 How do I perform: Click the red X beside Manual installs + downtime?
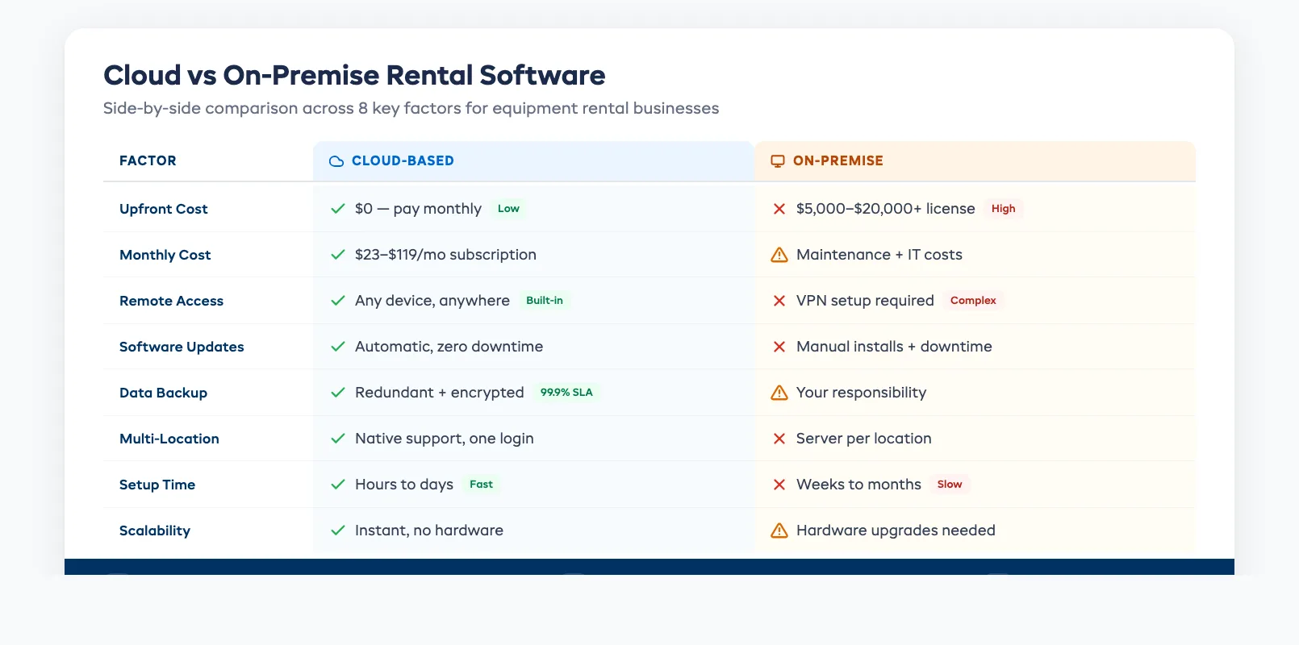pos(779,347)
